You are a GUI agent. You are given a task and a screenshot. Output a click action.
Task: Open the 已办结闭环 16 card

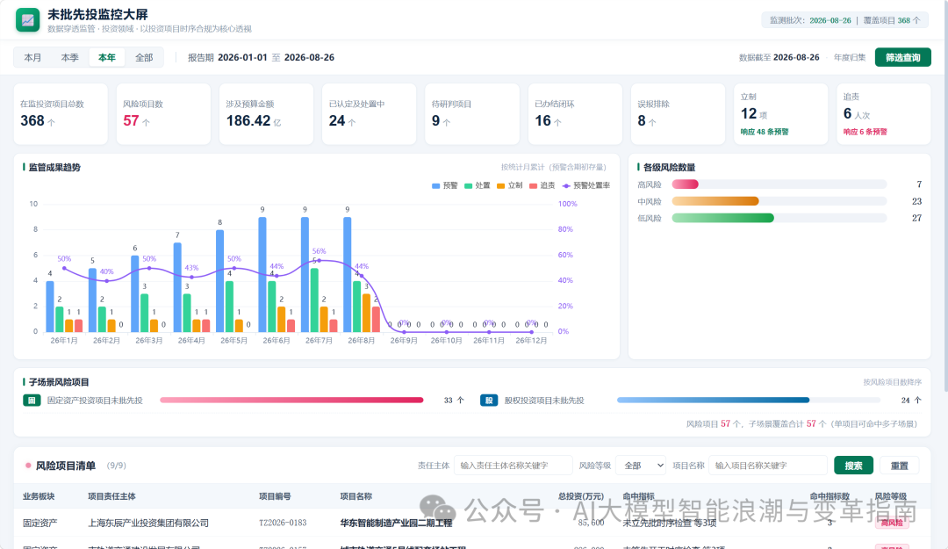pos(575,114)
